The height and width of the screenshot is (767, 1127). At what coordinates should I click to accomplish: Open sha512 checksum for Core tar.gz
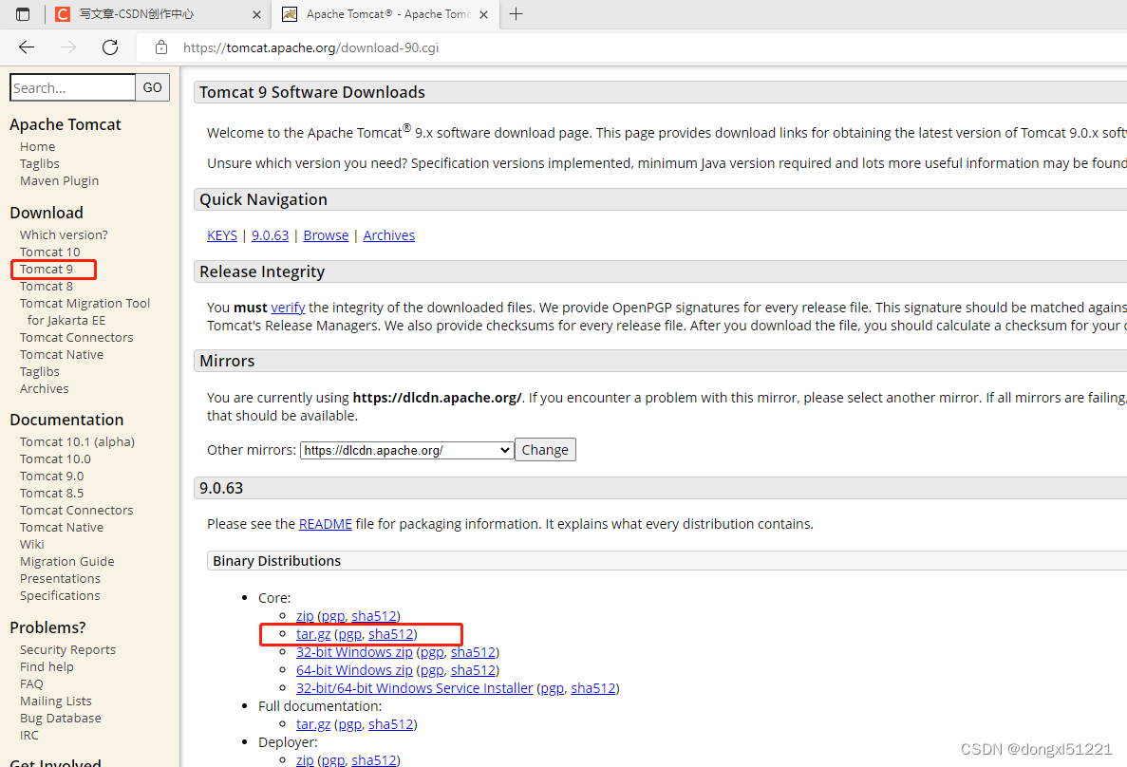pos(391,634)
